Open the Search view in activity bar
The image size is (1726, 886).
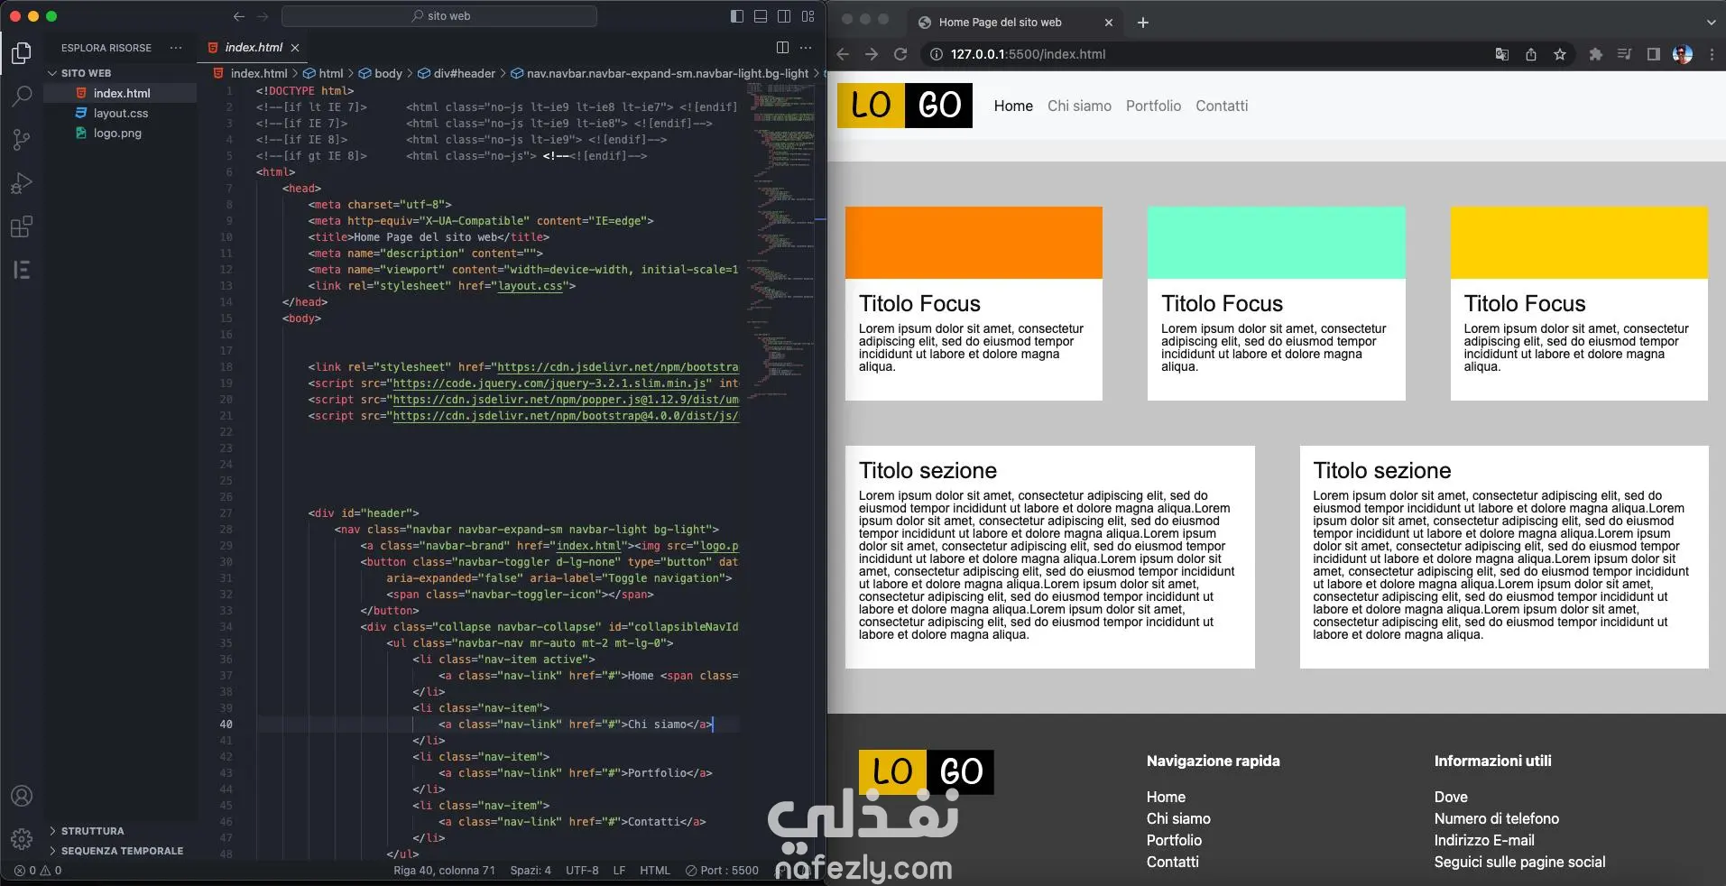(22, 97)
